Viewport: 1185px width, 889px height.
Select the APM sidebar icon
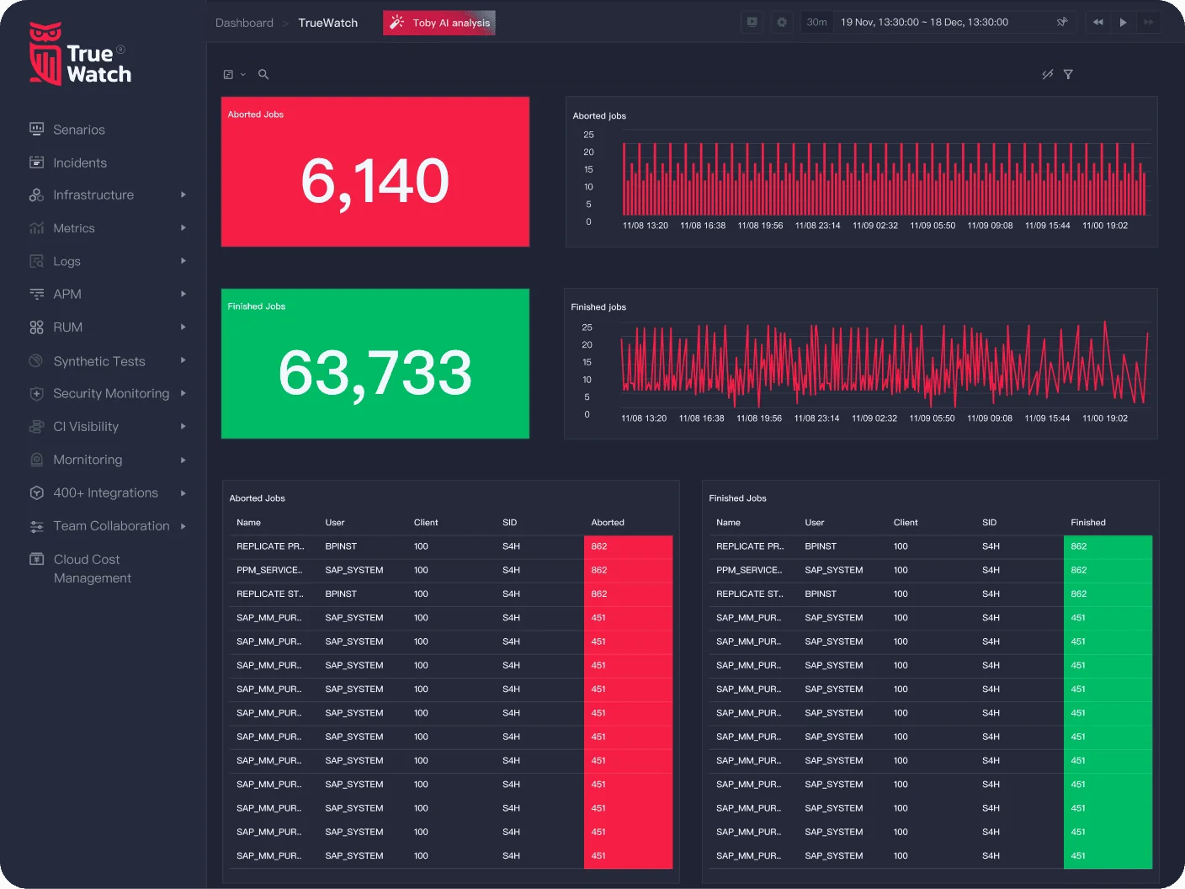tap(36, 294)
